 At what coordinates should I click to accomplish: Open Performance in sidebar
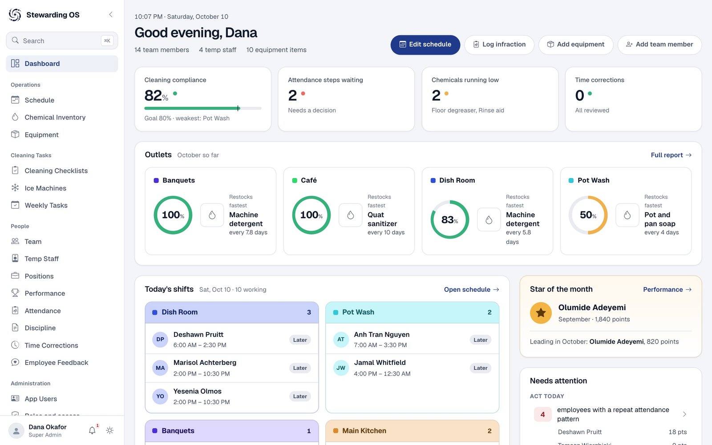coord(62,293)
